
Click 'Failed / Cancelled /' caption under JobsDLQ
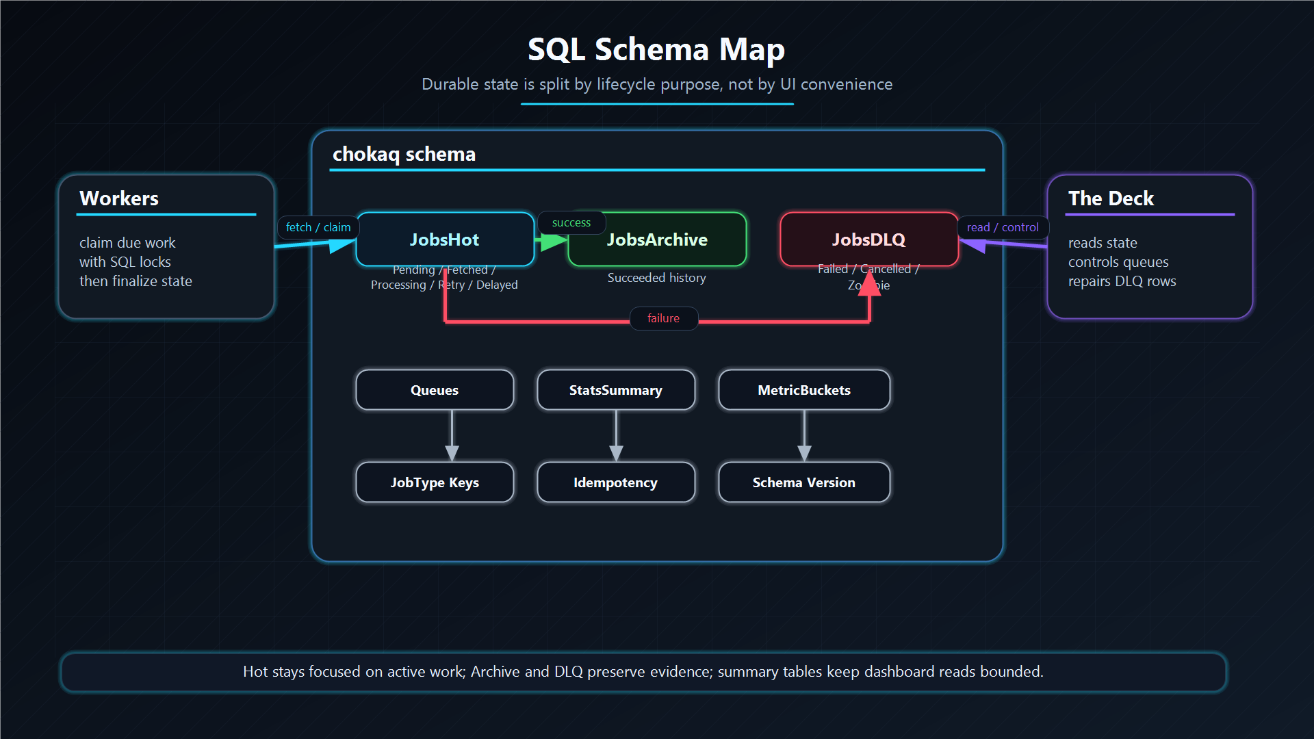[x=868, y=269]
